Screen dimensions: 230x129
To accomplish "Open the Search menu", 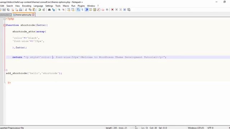I will coord(10,6).
